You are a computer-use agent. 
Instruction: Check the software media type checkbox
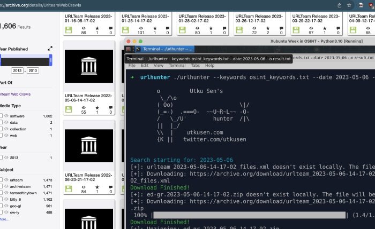coord(1,116)
